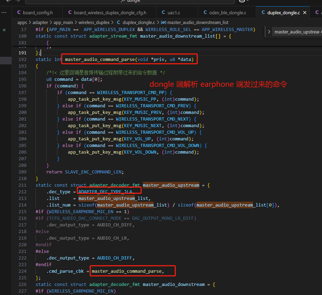Click DAC_OUTPUT_MONO_LR_DIFF macro

coord(163,218)
